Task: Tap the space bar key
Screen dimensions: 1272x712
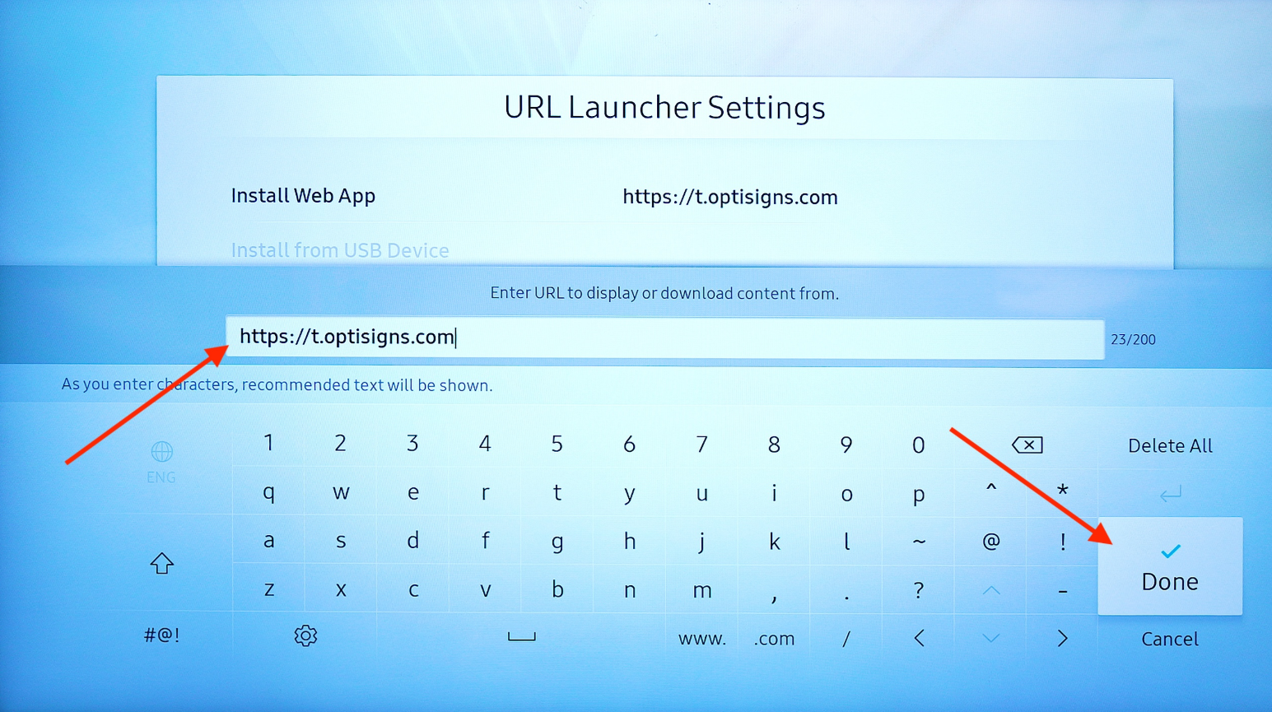Action: click(521, 636)
